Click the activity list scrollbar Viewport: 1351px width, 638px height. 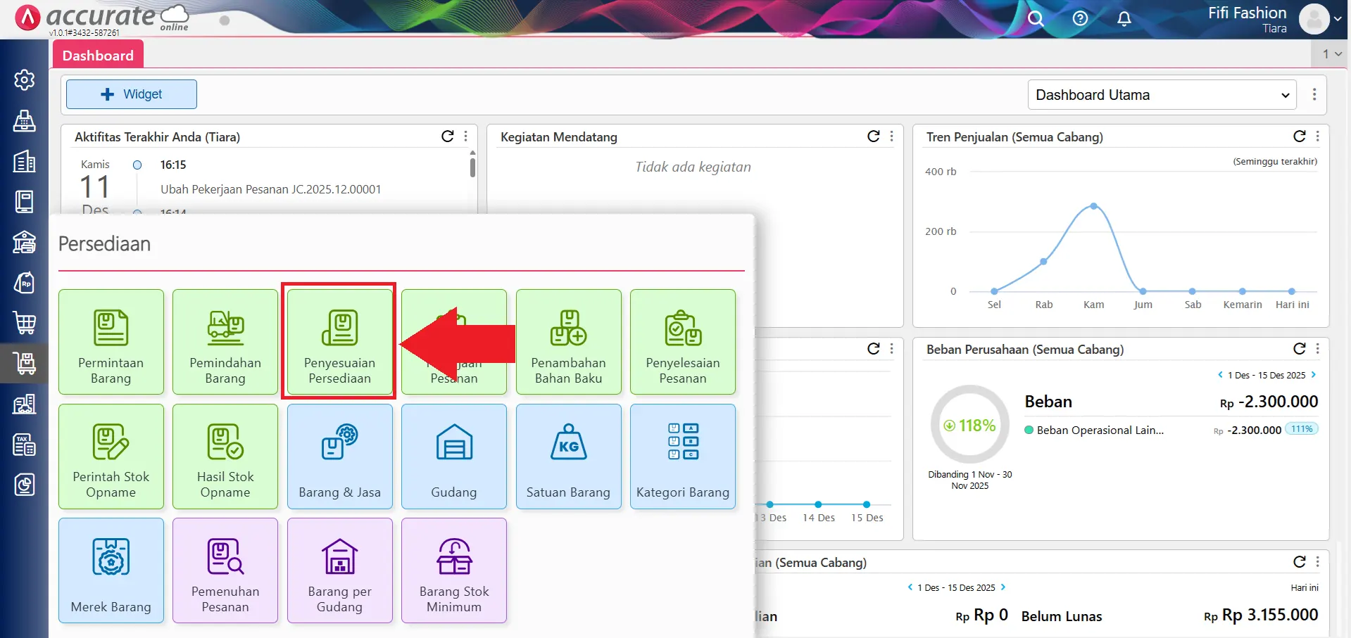click(x=472, y=167)
